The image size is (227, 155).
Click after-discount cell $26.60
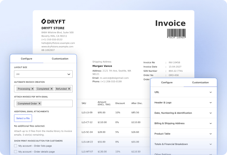click(135, 132)
